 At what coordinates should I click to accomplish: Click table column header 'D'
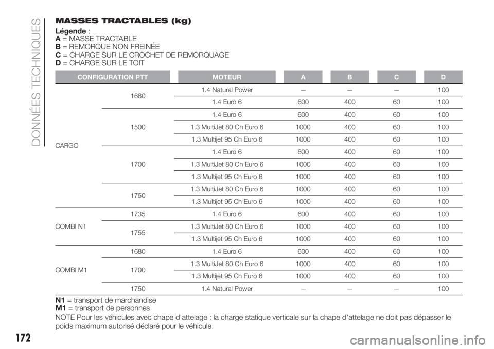click(x=443, y=77)
